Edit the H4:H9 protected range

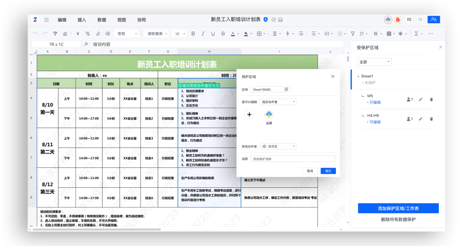[420, 119]
